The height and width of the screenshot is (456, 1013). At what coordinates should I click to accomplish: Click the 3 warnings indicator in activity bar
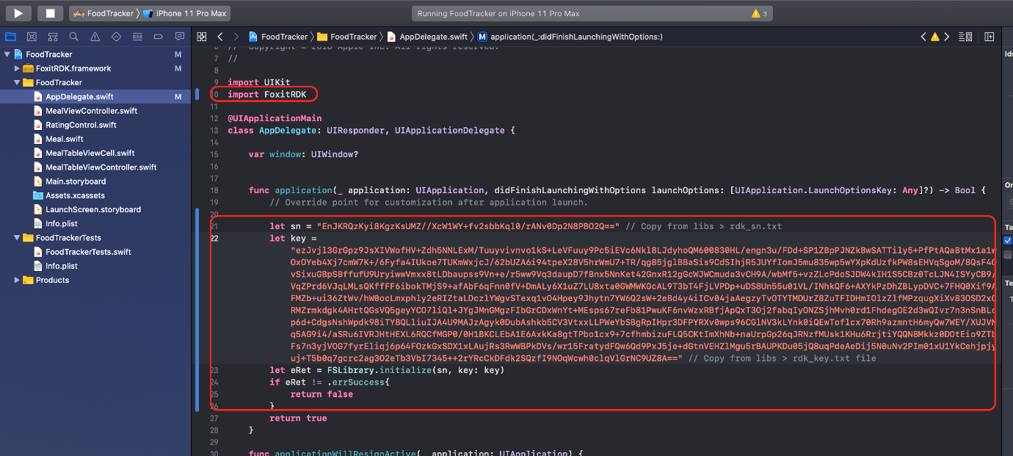pyautogui.click(x=760, y=13)
